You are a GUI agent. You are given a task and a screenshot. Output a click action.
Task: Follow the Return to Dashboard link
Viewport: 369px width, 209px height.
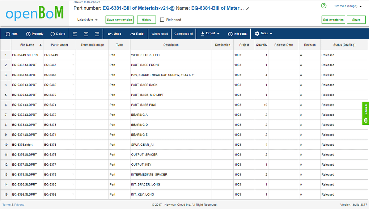click(87, 2)
